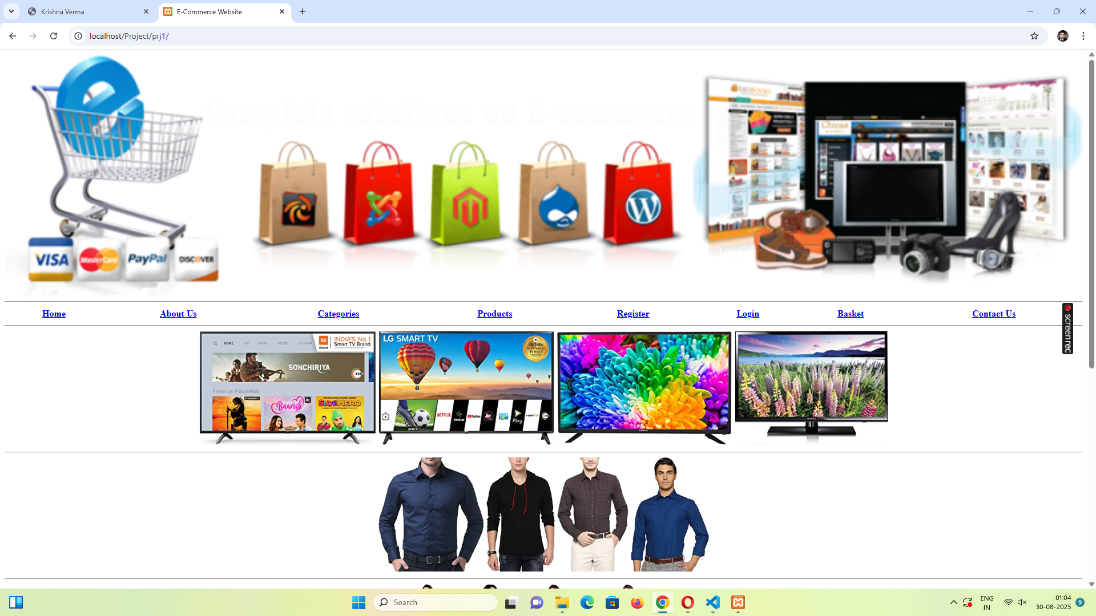Select the lupine landscape TV thumbnail
The width and height of the screenshot is (1096, 616).
coord(811,388)
